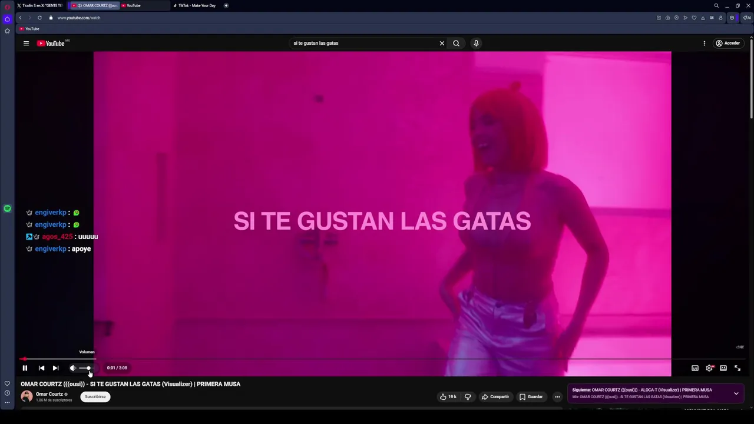The width and height of the screenshot is (754, 424).
Task: Open the green Spotify icon in the sidebar
Action: 7,208
